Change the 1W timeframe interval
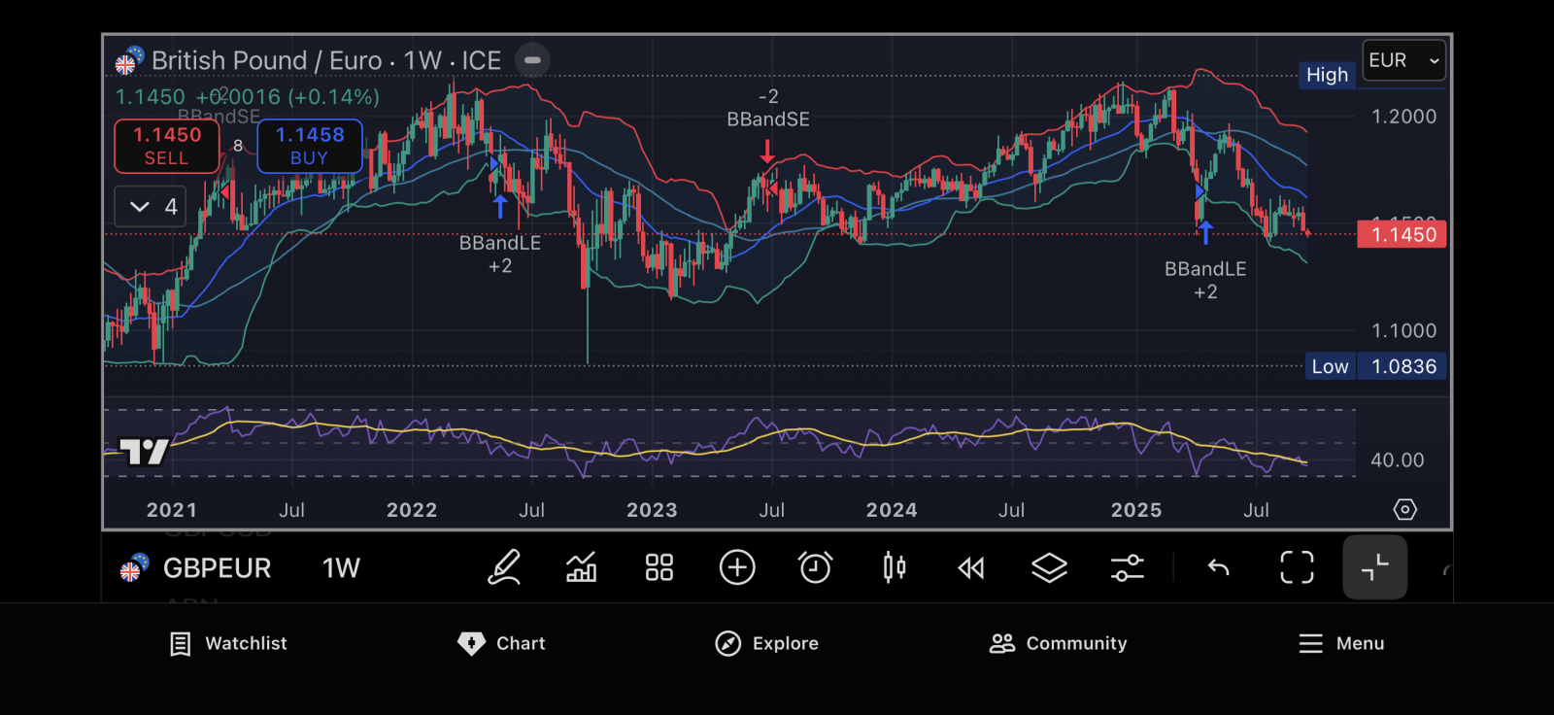This screenshot has height=715, width=1554. pos(341,568)
